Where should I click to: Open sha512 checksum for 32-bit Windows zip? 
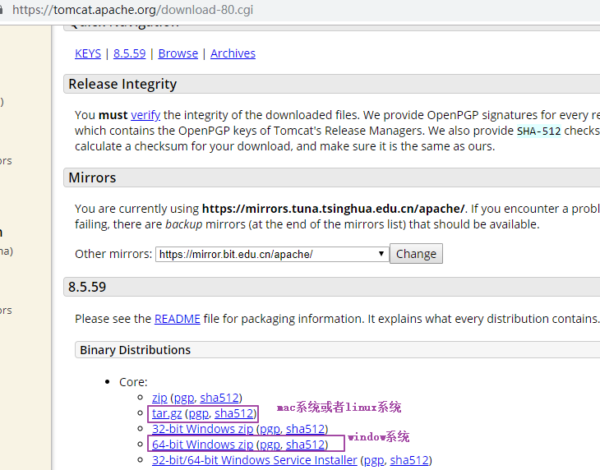tap(306, 429)
